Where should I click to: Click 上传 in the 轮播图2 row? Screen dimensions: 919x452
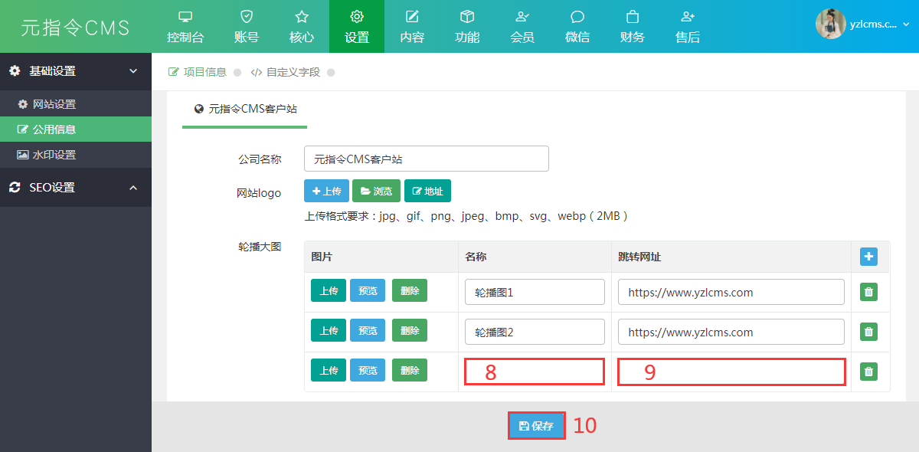[x=329, y=330]
